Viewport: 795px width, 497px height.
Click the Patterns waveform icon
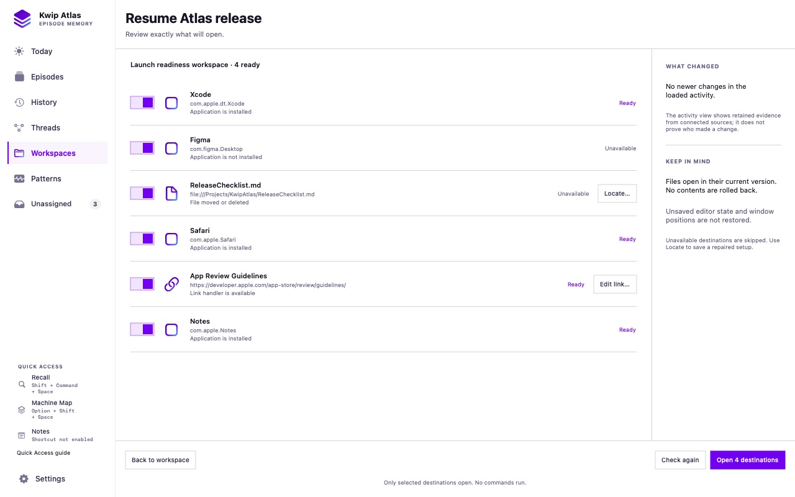19,179
